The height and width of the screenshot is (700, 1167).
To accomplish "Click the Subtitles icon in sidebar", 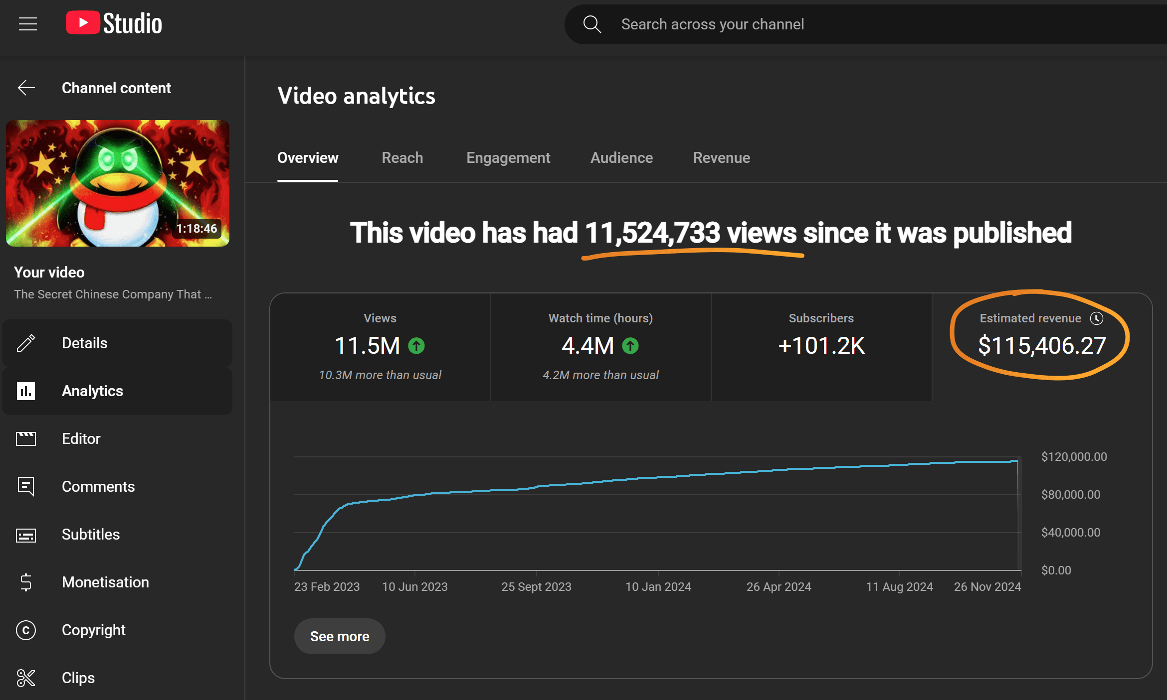I will click(26, 535).
